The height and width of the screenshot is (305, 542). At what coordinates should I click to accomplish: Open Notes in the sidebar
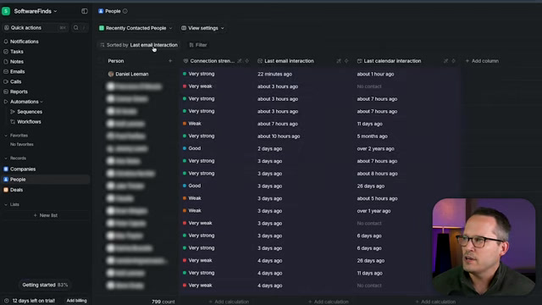click(17, 62)
